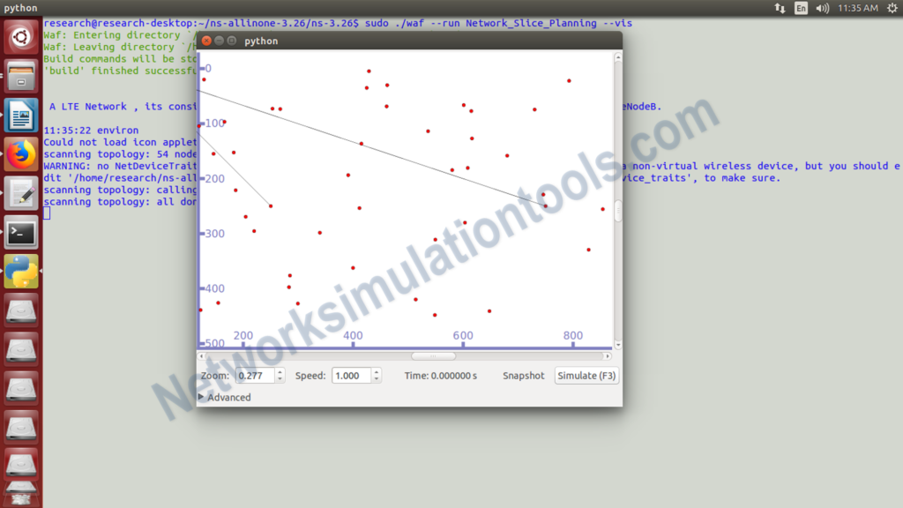Switch to the En keyboard layout indicator

[799, 7]
